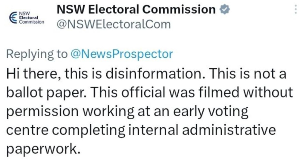
Task: Click the word 'completing' in tweet body
Action: pos(88,130)
